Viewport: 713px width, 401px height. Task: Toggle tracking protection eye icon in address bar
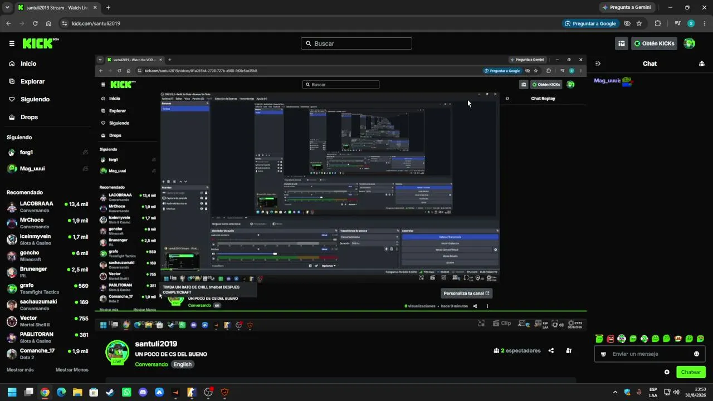coord(627,23)
